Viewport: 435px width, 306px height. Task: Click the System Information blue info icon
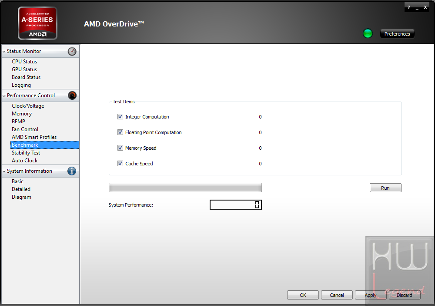[72, 171]
